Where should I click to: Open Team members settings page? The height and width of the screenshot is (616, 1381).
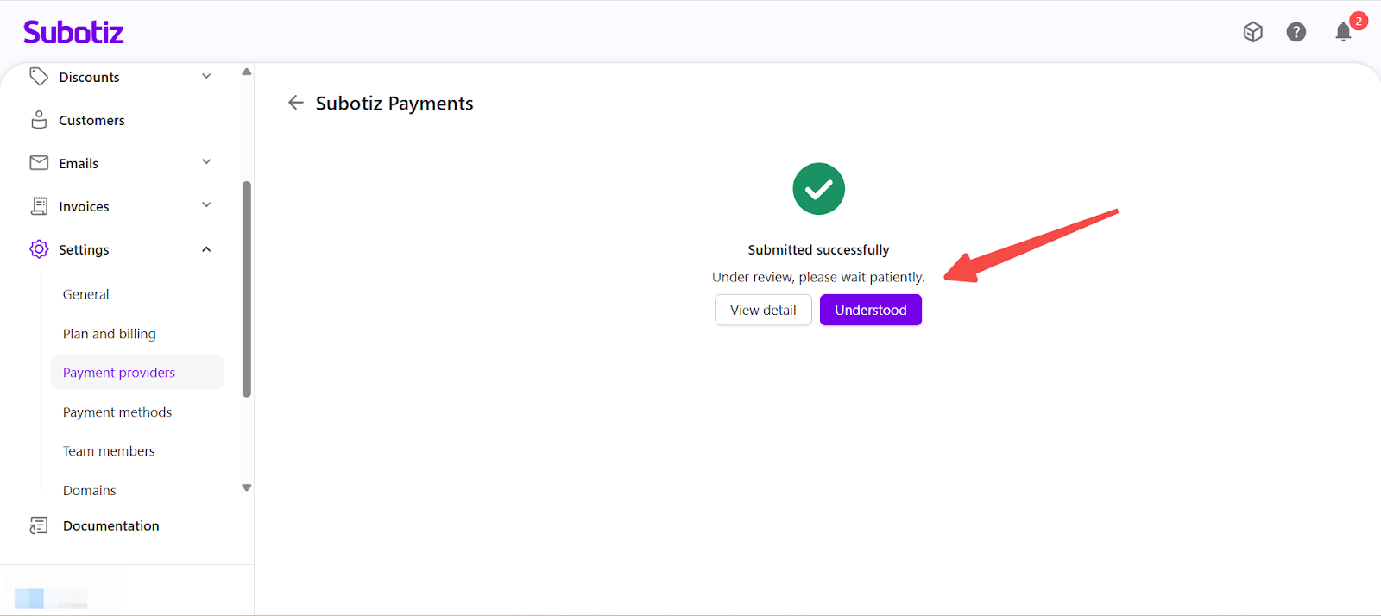109,451
